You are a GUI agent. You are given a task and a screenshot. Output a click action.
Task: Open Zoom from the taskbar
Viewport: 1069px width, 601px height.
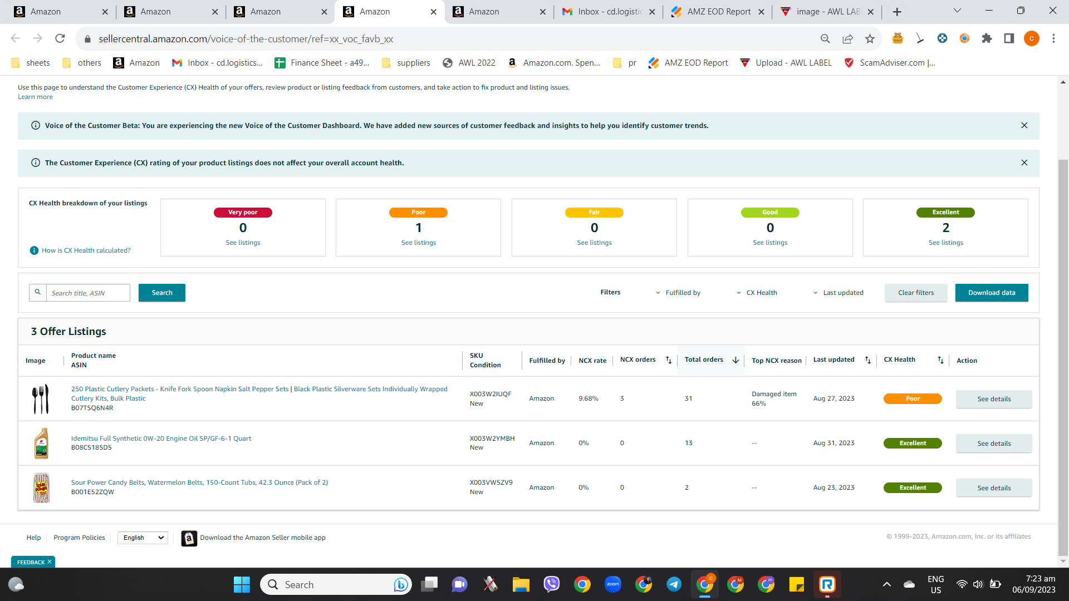pos(613,584)
